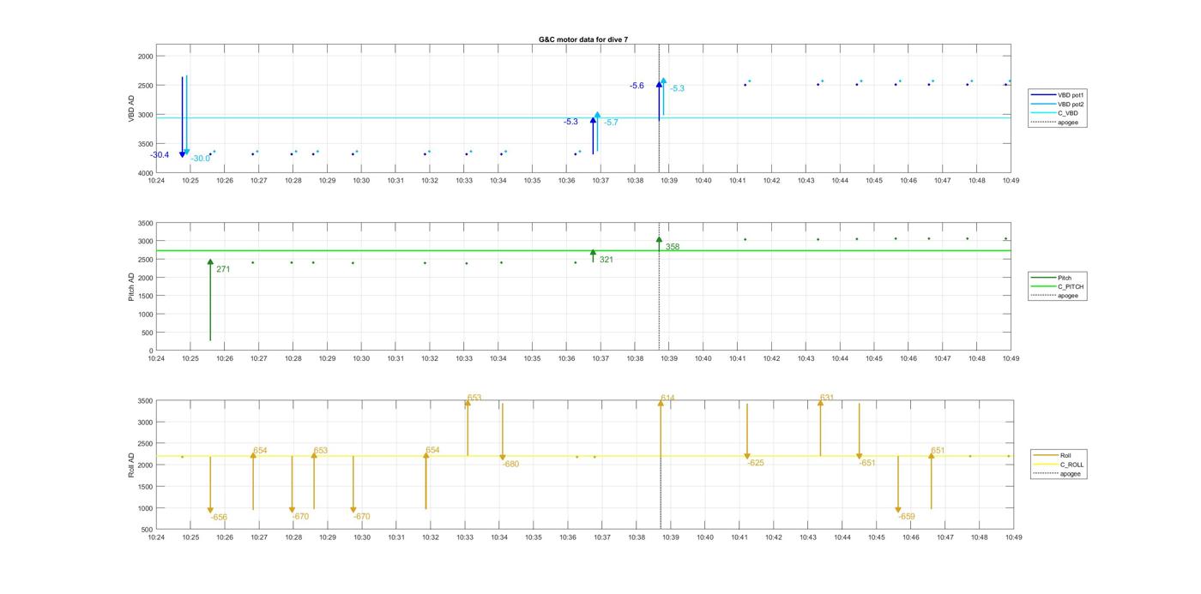This screenshot has width=1201, height=594.
Task: Click the "-656" roll data label
Action: click(x=220, y=517)
